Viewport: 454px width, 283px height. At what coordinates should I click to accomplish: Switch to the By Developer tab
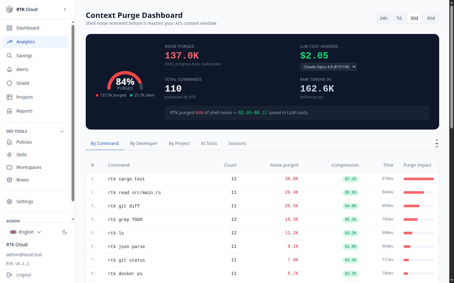click(x=144, y=143)
